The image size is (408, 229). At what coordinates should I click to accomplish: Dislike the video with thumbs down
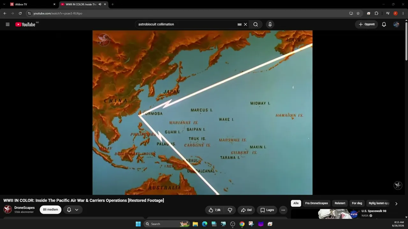pos(230,210)
